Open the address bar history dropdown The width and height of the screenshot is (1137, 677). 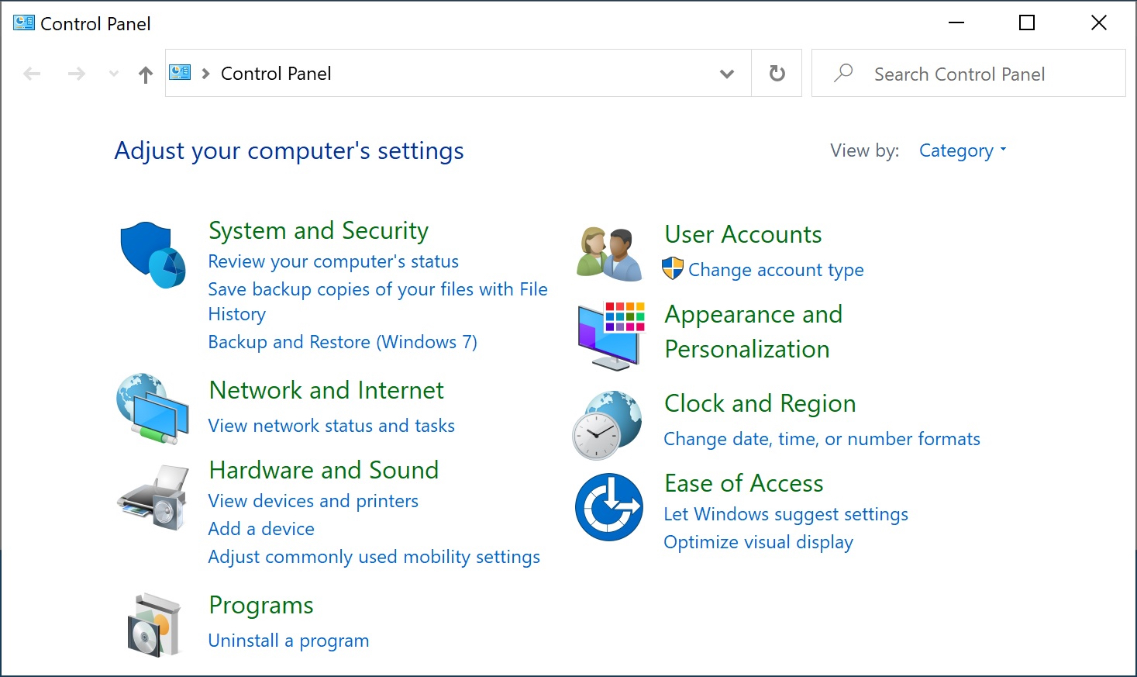[727, 73]
